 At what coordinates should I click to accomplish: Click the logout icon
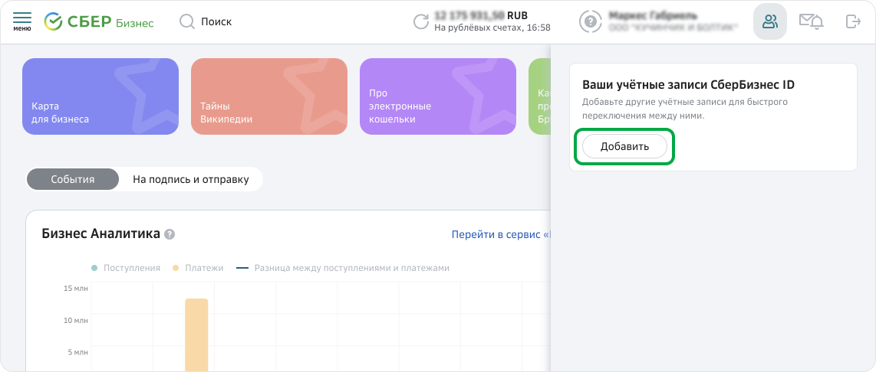click(852, 21)
